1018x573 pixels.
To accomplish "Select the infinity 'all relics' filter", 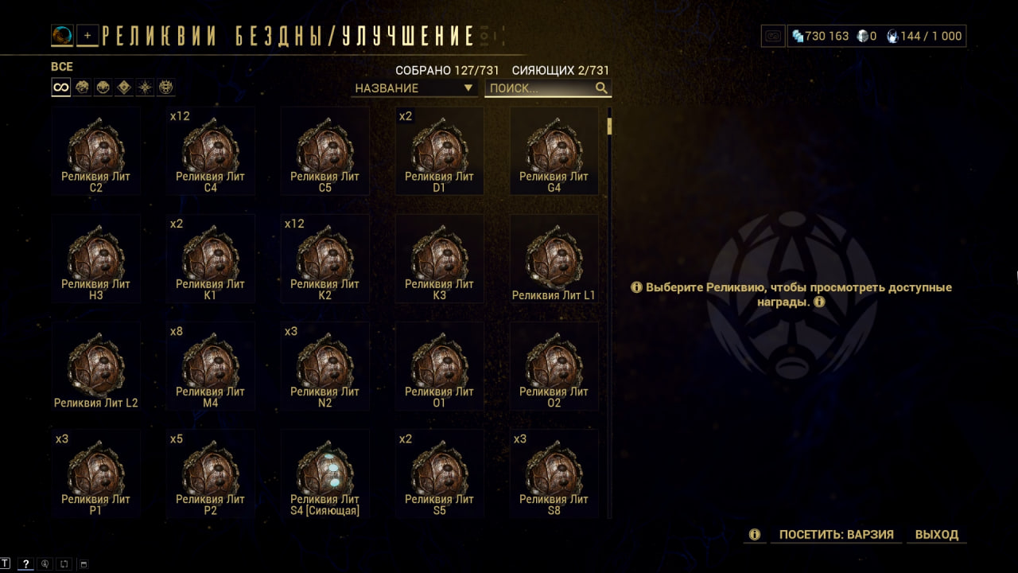I will (61, 88).
